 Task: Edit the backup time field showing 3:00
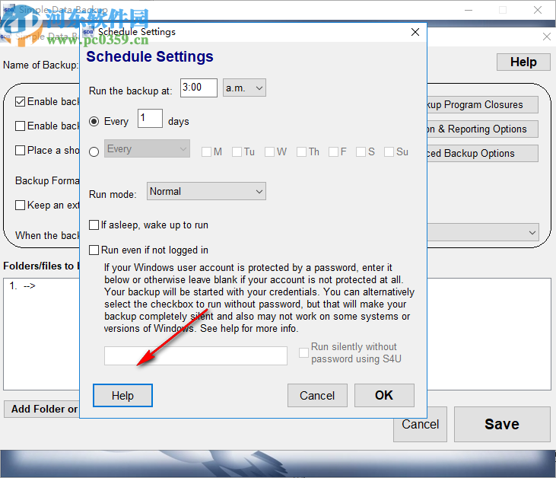click(199, 88)
